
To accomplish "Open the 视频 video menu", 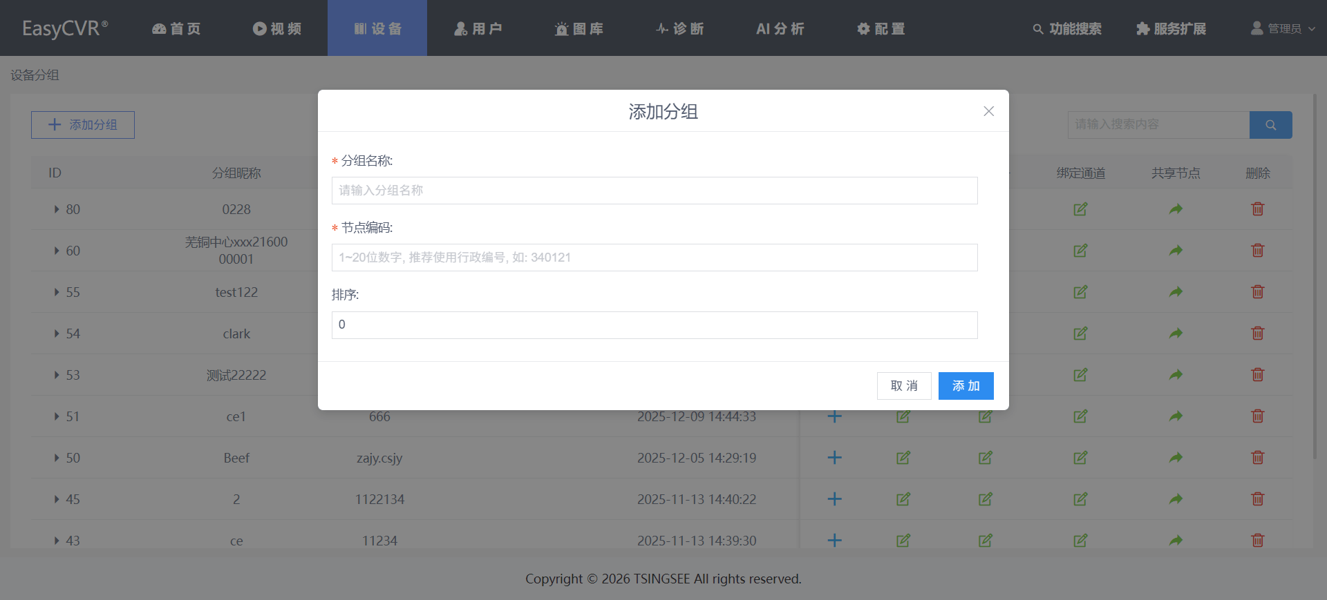I will click(x=277, y=28).
